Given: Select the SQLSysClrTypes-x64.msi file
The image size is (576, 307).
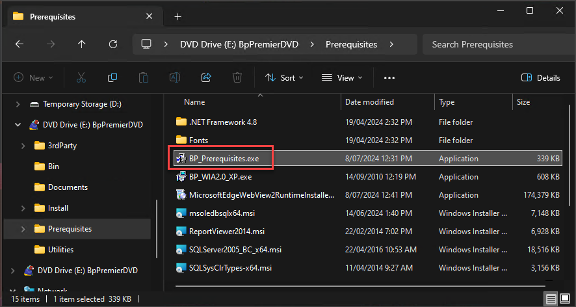Looking at the screenshot, I should [230, 268].
